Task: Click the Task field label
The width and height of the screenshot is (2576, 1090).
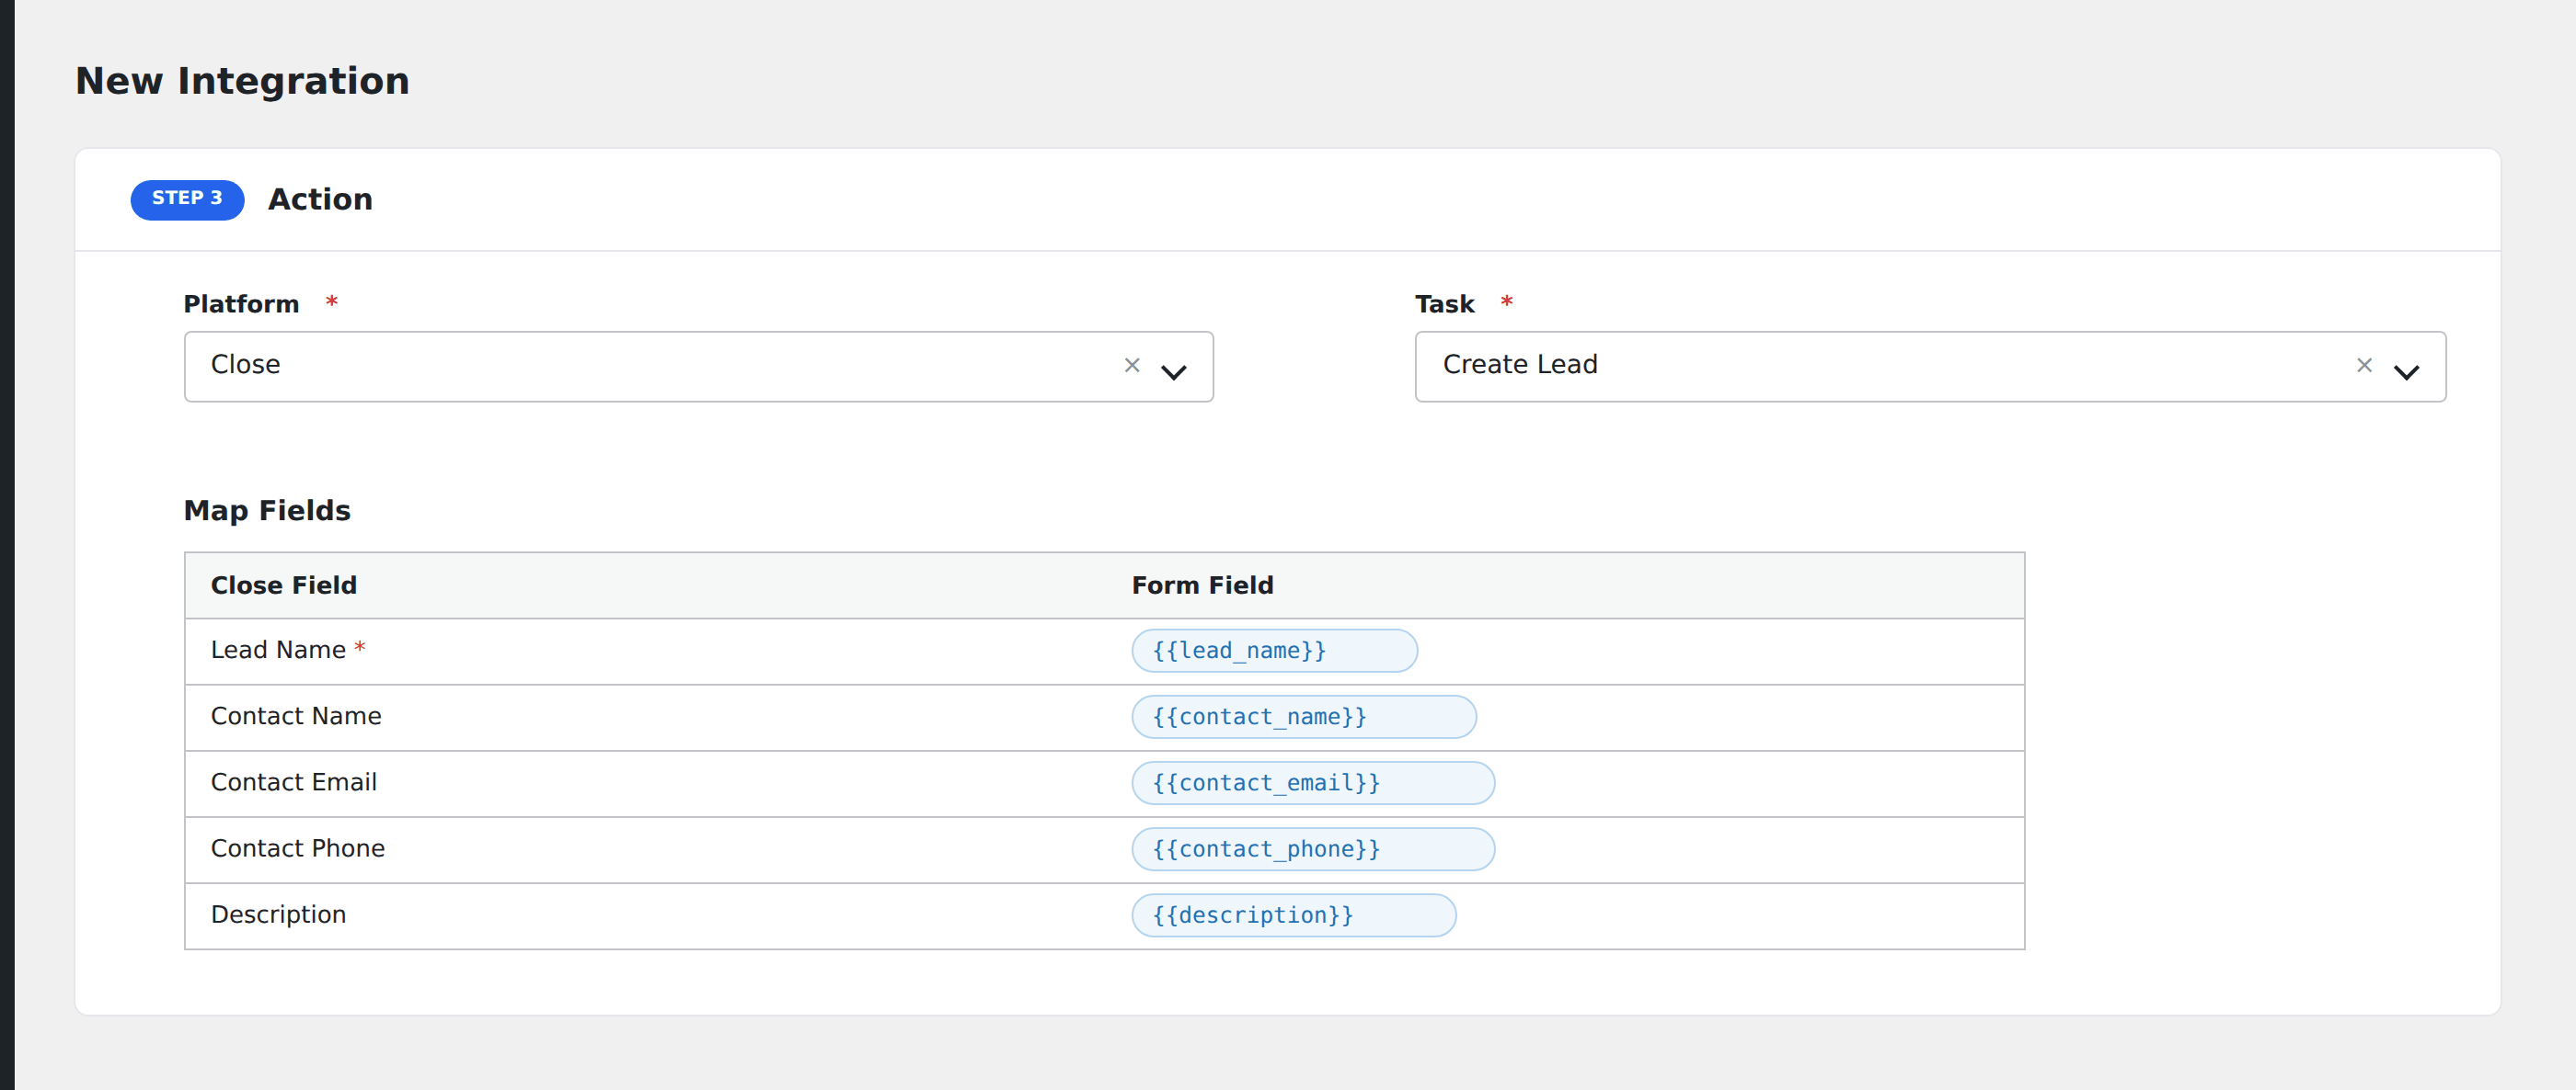Action: (1444, 303)
